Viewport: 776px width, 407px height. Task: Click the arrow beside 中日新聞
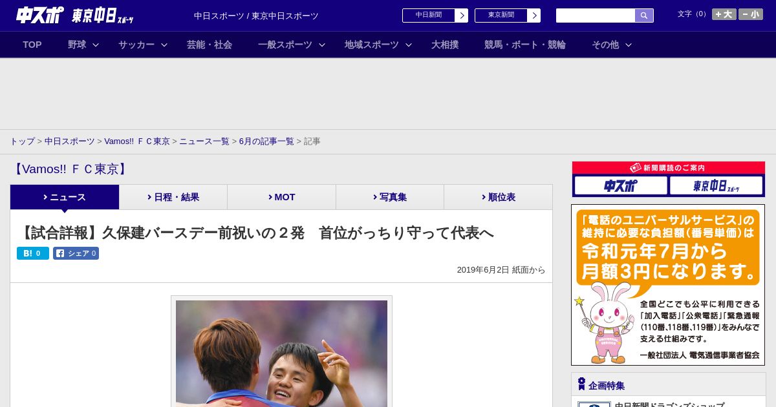click(462, 16)
